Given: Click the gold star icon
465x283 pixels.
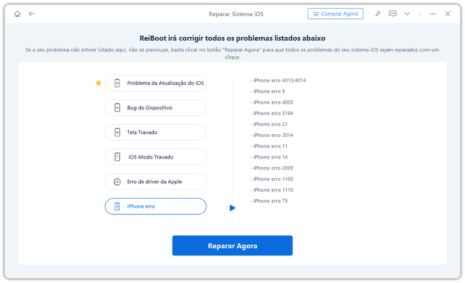Looking at the screenshot, I should coord(98,83).
